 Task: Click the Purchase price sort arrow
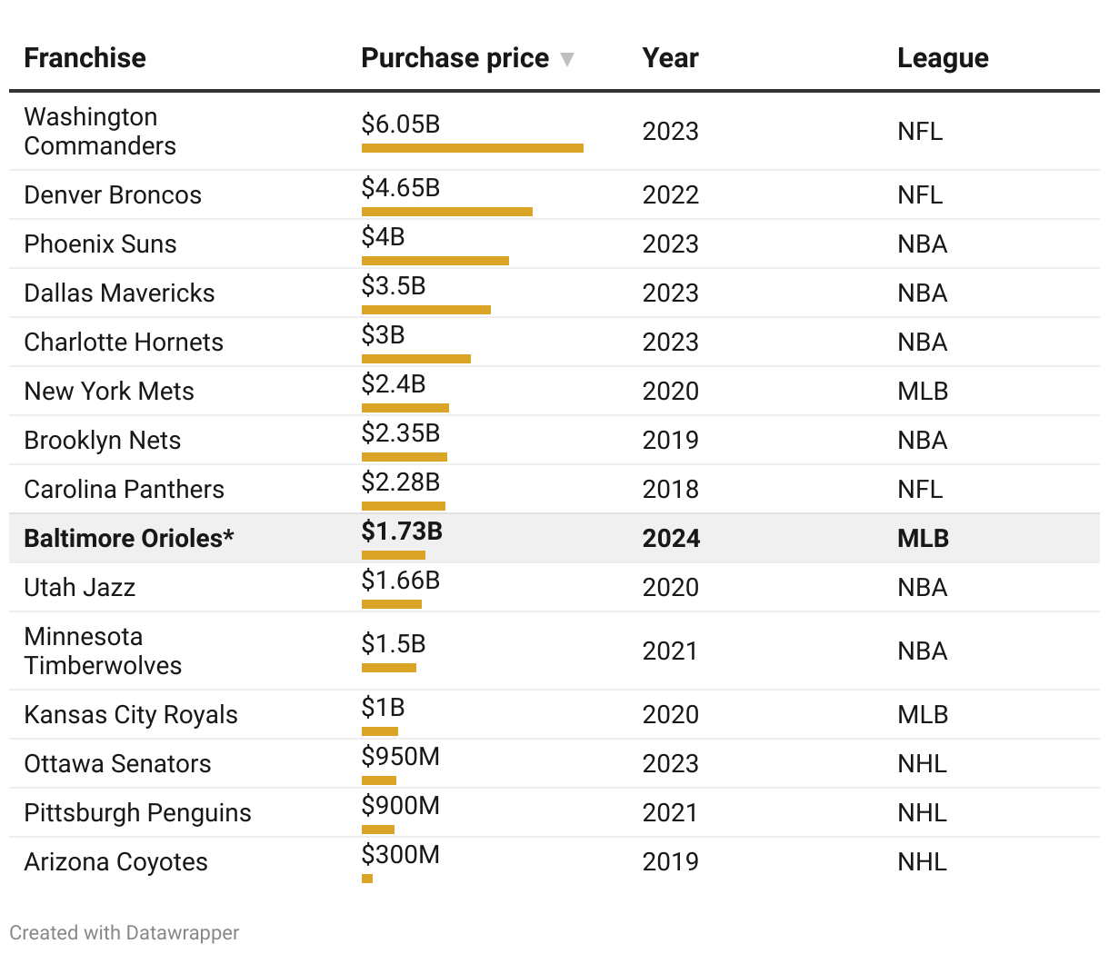[567, 59]
